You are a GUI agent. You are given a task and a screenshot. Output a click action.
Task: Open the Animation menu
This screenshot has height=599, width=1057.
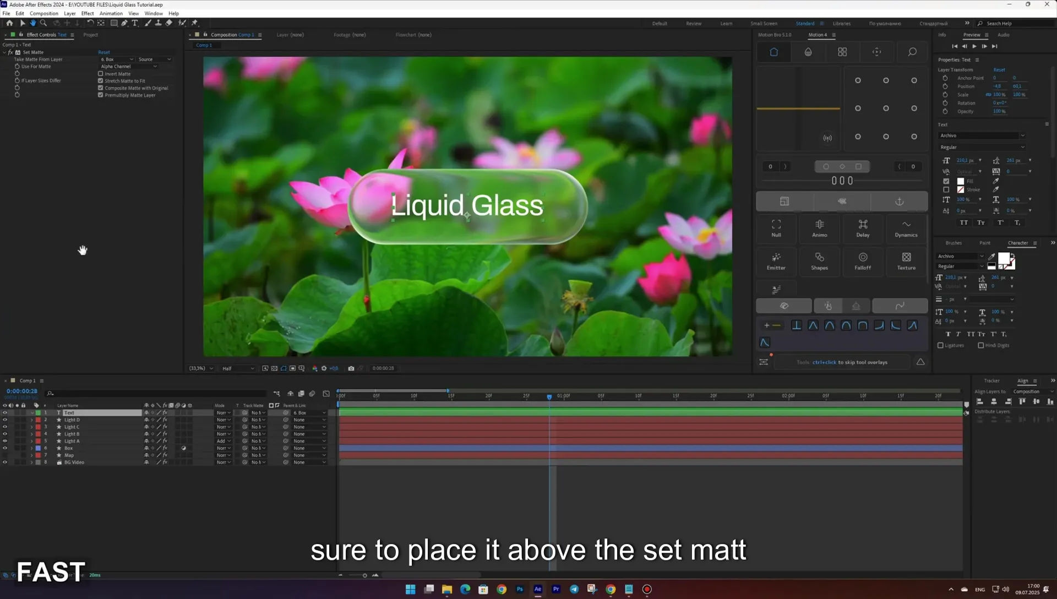point(111,14)
